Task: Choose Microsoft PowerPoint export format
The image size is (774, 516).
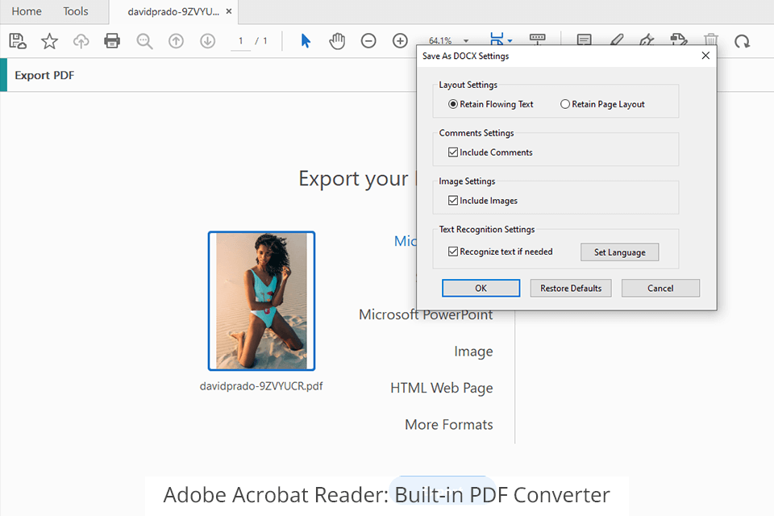Action: coord(426,314)
